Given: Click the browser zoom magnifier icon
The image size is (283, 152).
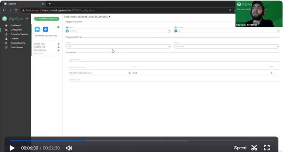Looking at the screenshot, I should pyautogui.click(x=230, y=10).
